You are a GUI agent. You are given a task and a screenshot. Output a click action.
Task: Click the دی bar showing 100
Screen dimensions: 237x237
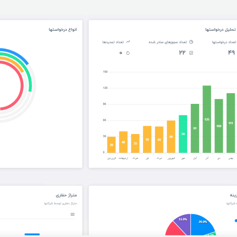pyautogui.click(x=219, y=126)
